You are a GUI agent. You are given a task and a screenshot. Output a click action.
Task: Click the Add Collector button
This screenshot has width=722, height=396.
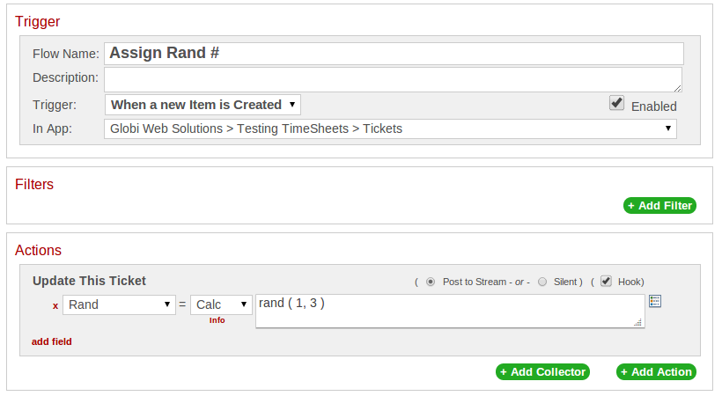(x=543, y=372)
